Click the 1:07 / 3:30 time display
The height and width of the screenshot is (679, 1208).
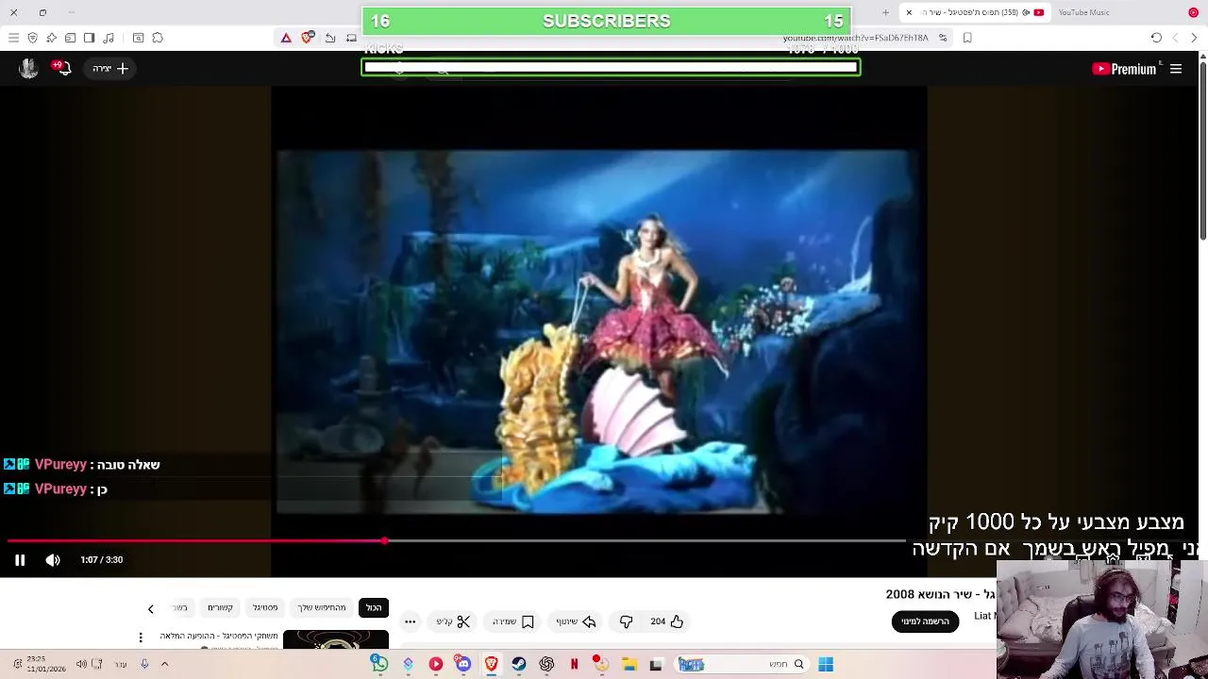(102, 560)
